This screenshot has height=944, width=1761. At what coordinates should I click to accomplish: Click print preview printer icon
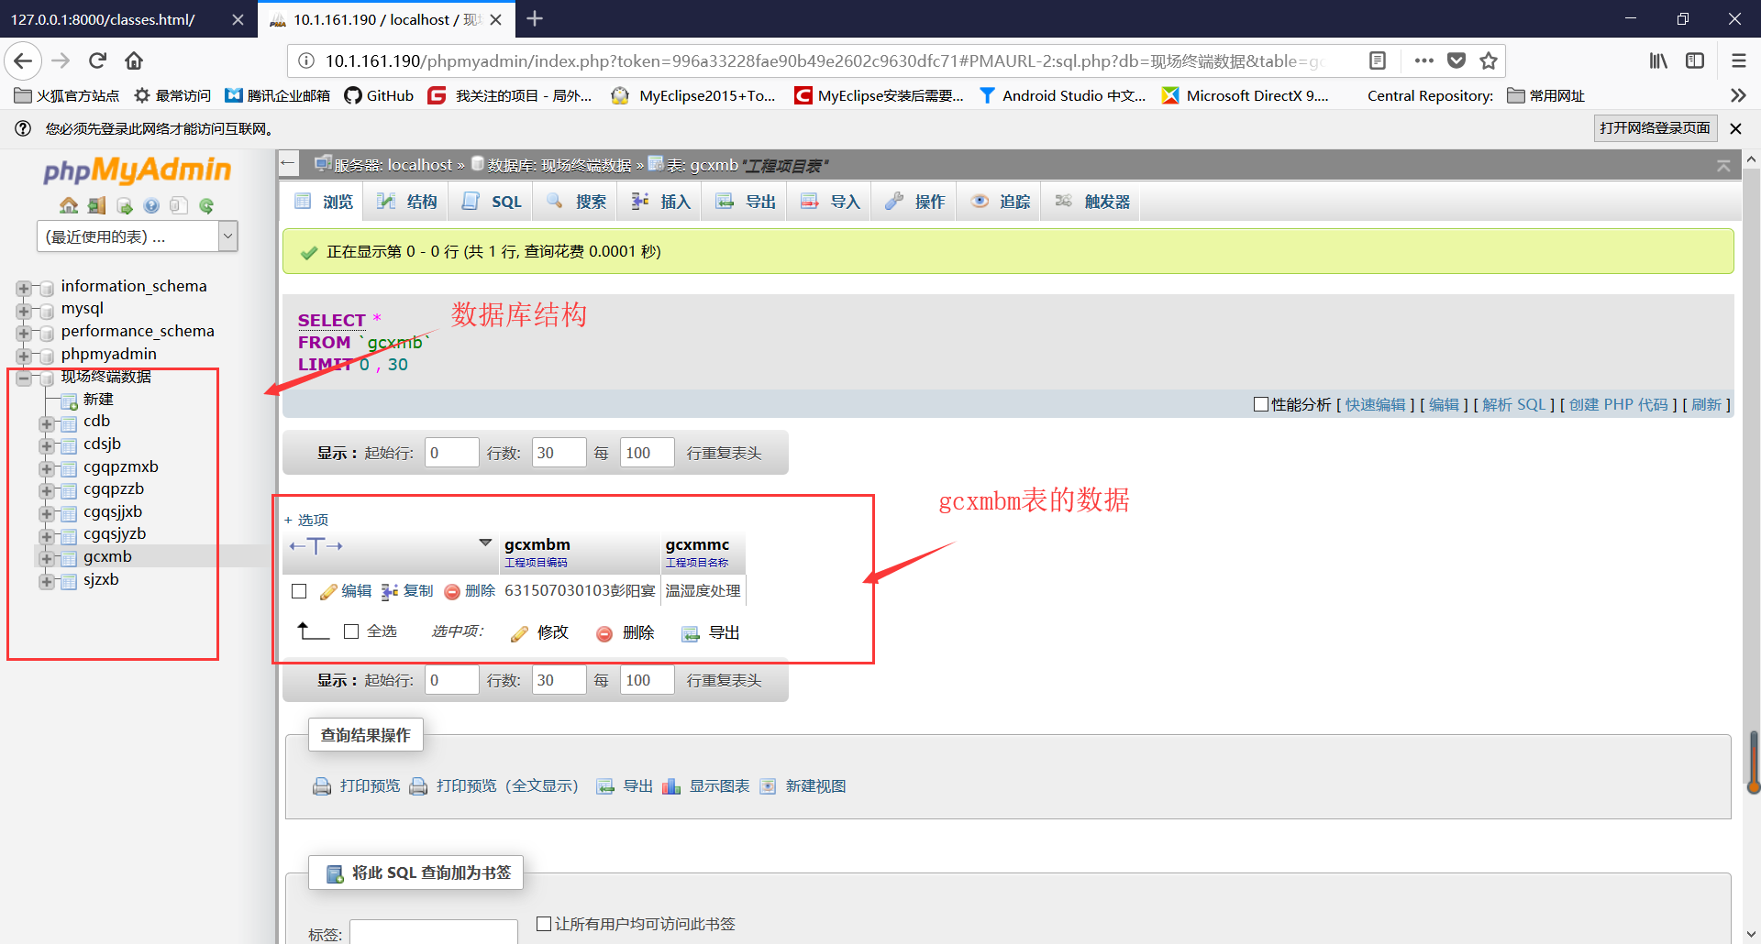click(x=322, y=786)
